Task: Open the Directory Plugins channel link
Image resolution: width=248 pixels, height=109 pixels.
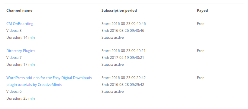Action: point(21,51)
